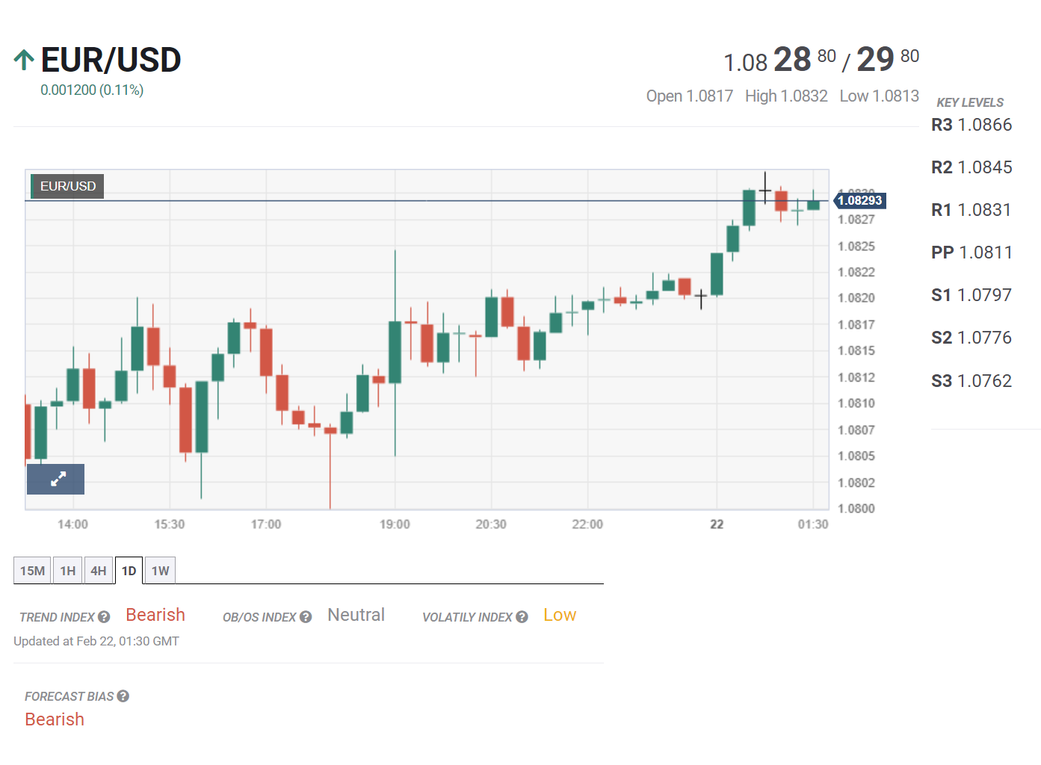Switch to the 1W timeframe tab
Screen dimensions: 1041x765
160,571
